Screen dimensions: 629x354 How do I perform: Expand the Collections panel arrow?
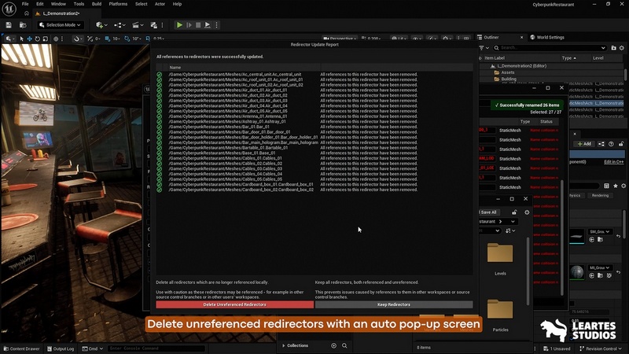pyautogui.click(x=283, y=345)
